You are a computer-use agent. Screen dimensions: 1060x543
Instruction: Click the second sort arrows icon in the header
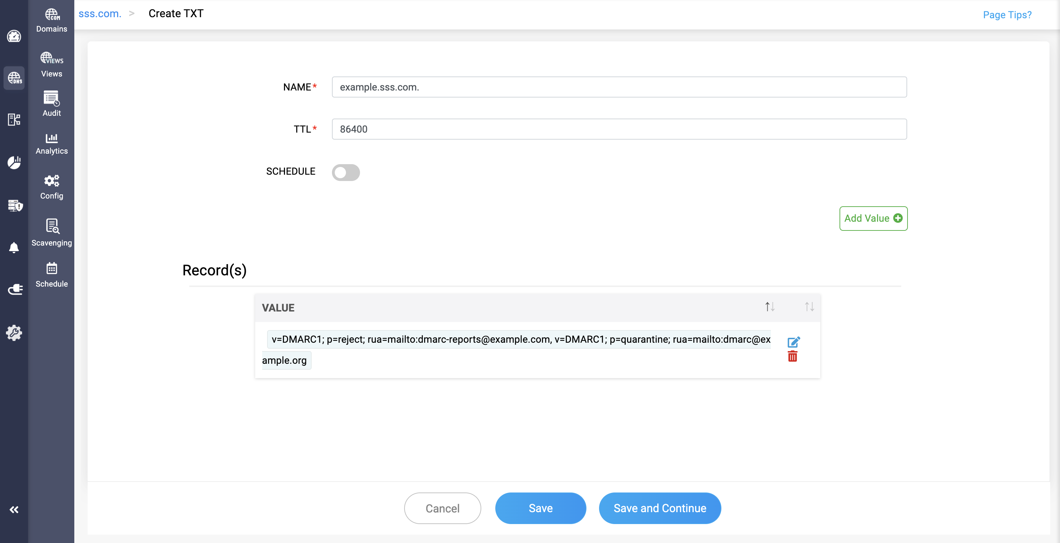809,307
